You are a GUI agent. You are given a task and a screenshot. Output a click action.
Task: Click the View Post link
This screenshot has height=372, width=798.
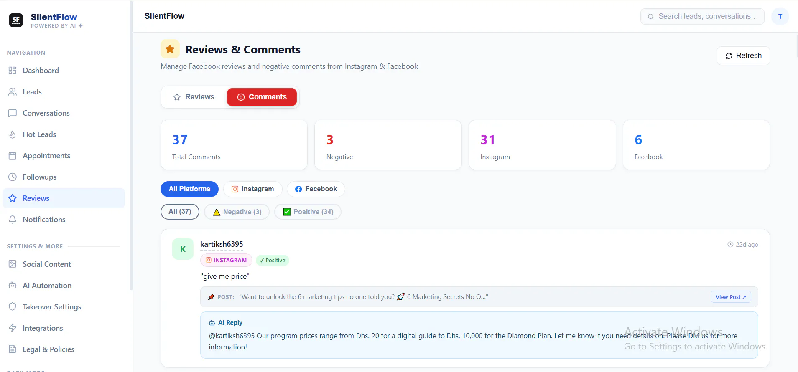pyautogui.click(x=731, y=297)
